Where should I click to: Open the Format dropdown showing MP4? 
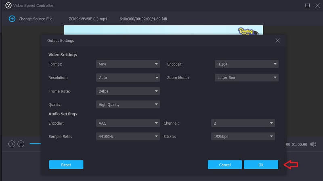coord(128,64)
